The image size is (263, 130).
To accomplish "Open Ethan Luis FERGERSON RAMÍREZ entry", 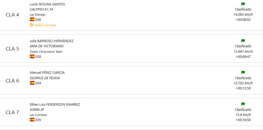I will 55,105.
